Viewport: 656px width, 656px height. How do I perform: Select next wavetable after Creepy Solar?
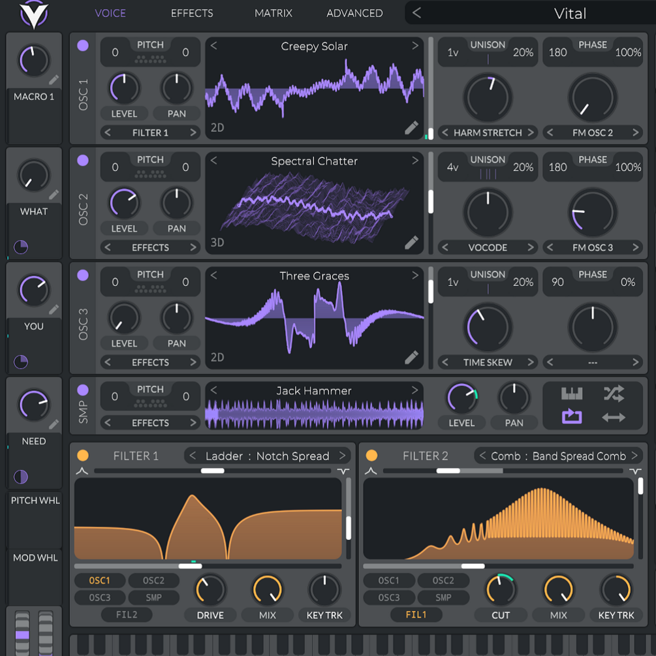[414, 46]
